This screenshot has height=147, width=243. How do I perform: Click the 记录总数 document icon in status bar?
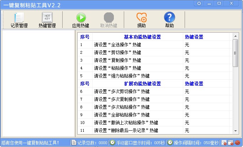(x=74, y=142)
